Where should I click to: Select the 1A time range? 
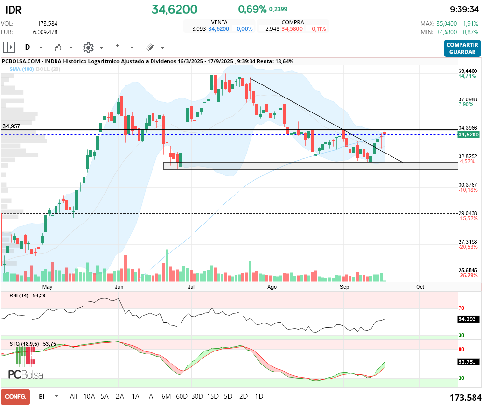[x=135, y=396]
